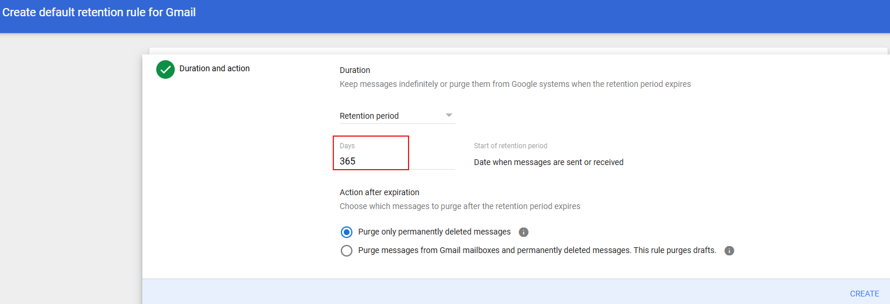890x304 pixels.
Task: Click the 'Duration' section heading
Action: [355, 70]
